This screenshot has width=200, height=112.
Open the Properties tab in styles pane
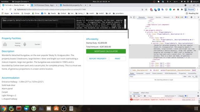[182, 73]
